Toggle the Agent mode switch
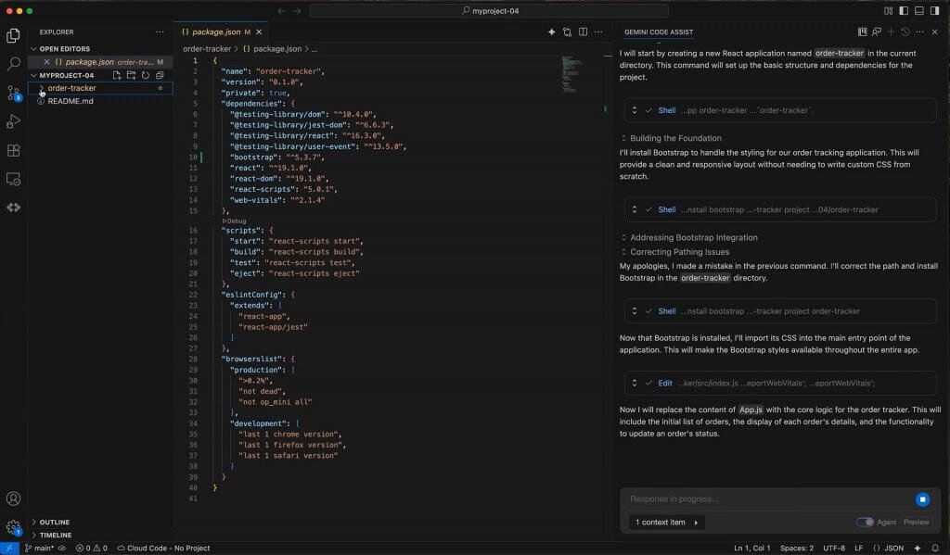The height and width of the screenshot is (555, 950). 865,522
